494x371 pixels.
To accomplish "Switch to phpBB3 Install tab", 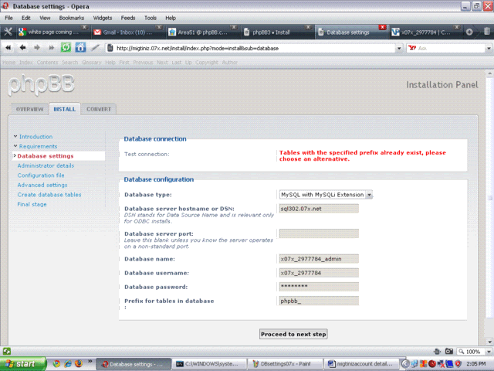I will pos(276,32).
